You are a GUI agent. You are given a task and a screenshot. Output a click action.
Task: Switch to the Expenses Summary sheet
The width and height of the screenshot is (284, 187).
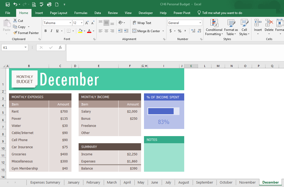(x=45, y=182)
